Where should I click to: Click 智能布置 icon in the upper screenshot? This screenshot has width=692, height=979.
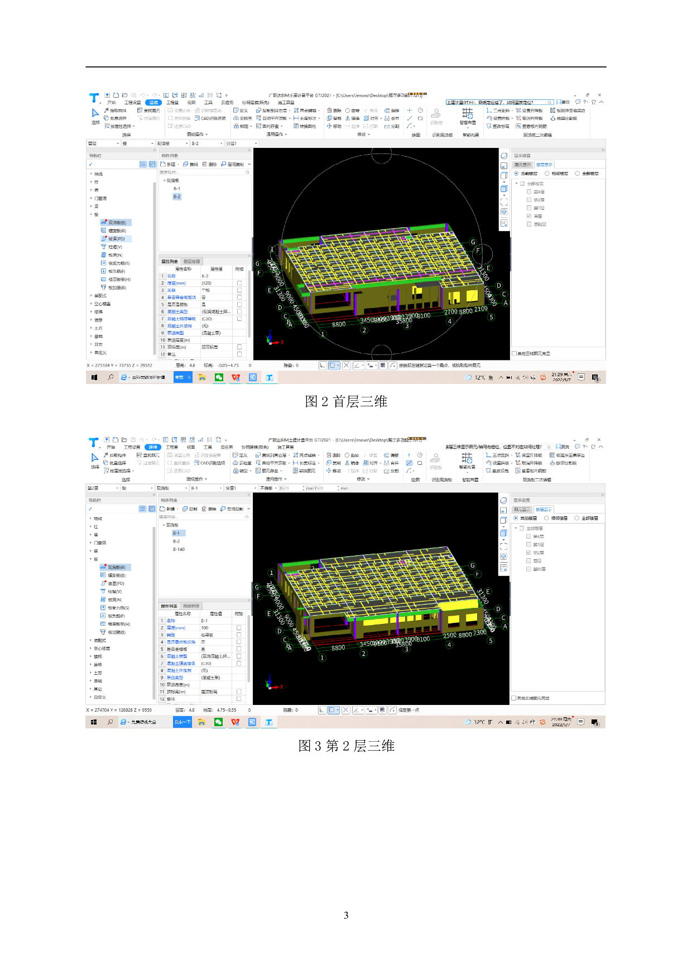pos(468,116)
